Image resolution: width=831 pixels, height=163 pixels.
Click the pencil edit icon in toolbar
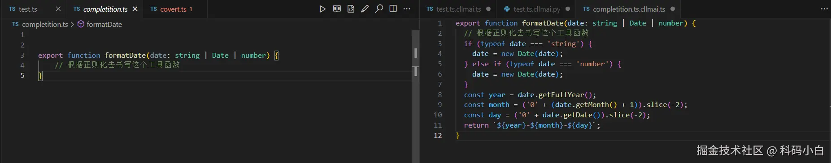[365, 9]
